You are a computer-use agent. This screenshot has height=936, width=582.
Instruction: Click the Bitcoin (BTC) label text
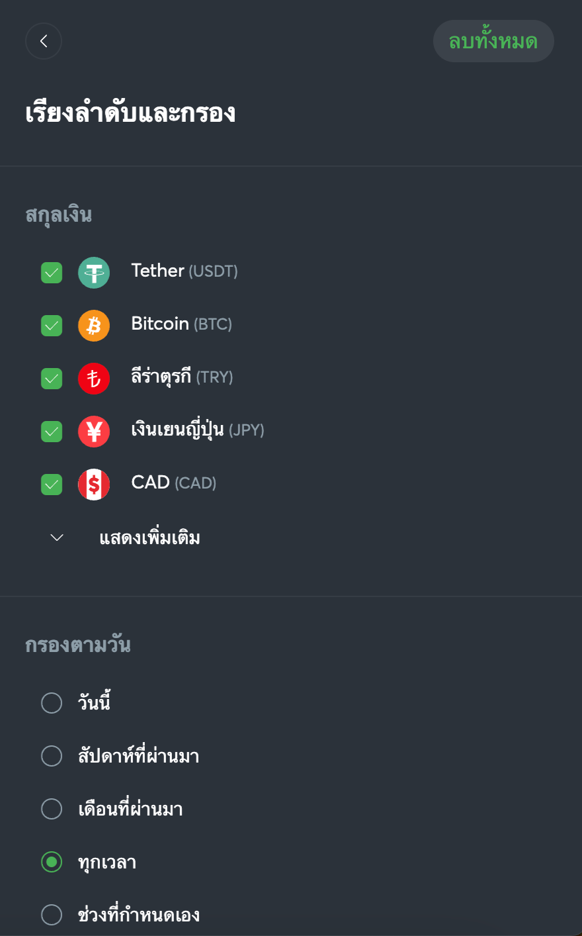[181, 324]
